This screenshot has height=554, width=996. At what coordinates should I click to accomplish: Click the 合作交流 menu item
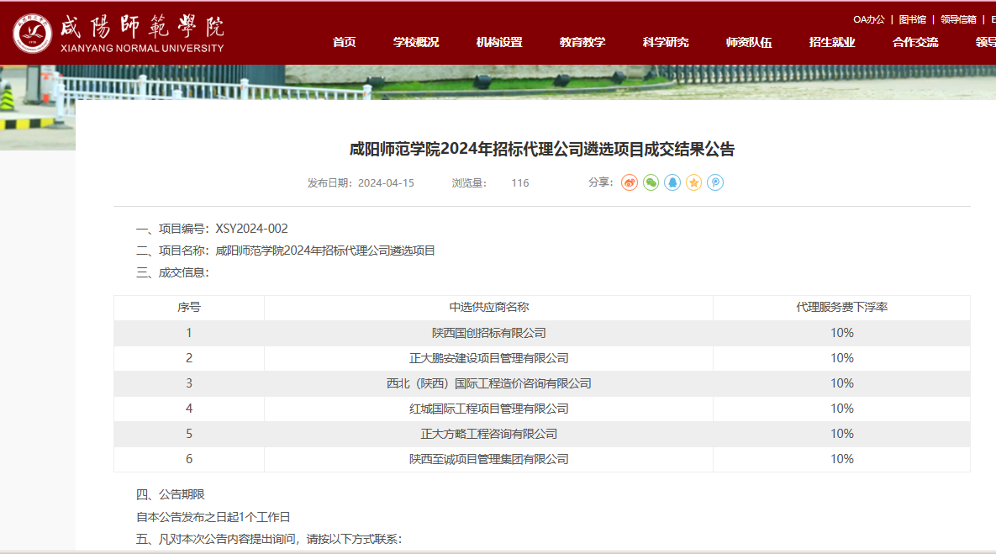[x=915, y=42]
